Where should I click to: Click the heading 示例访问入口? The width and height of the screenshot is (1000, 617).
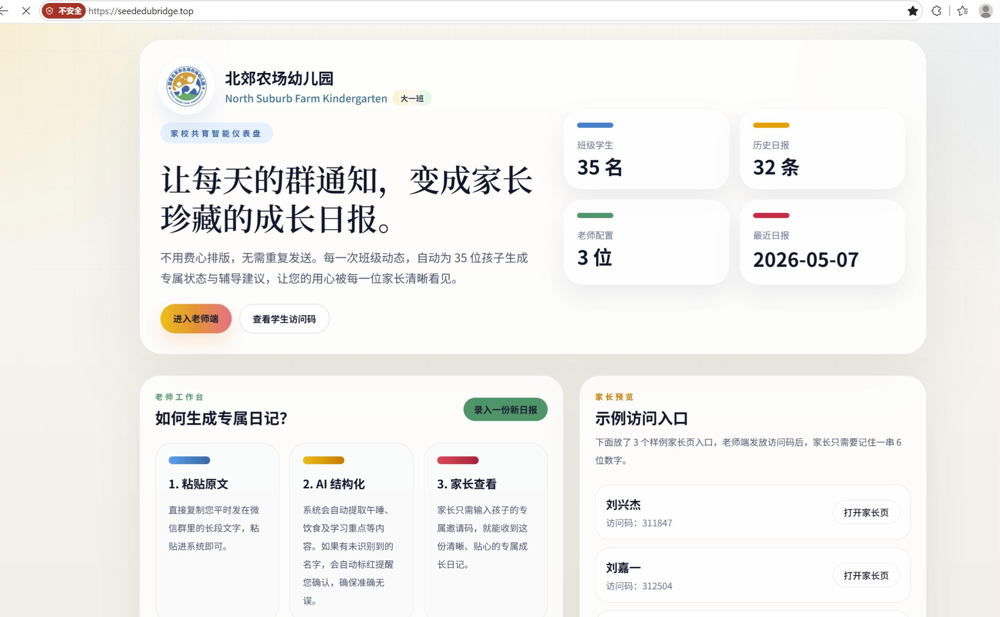point(641,418)
